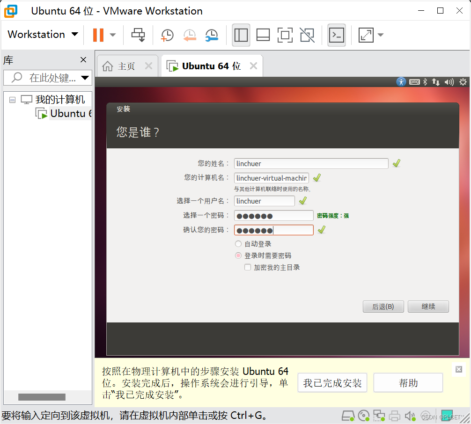Open the power options dropdown arrow beside pause
Image resolution: width=471 pixels, height=424 pixels.
point(113,35)
